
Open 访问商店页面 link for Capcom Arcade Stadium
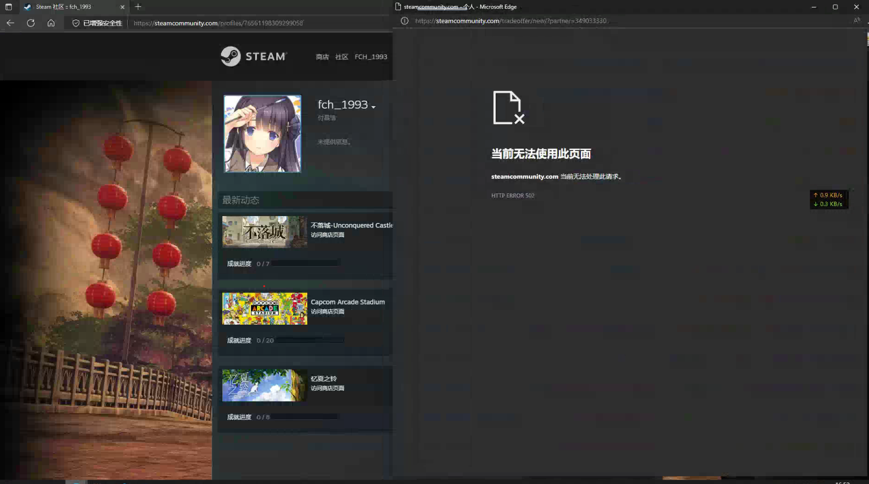(327, 311)
